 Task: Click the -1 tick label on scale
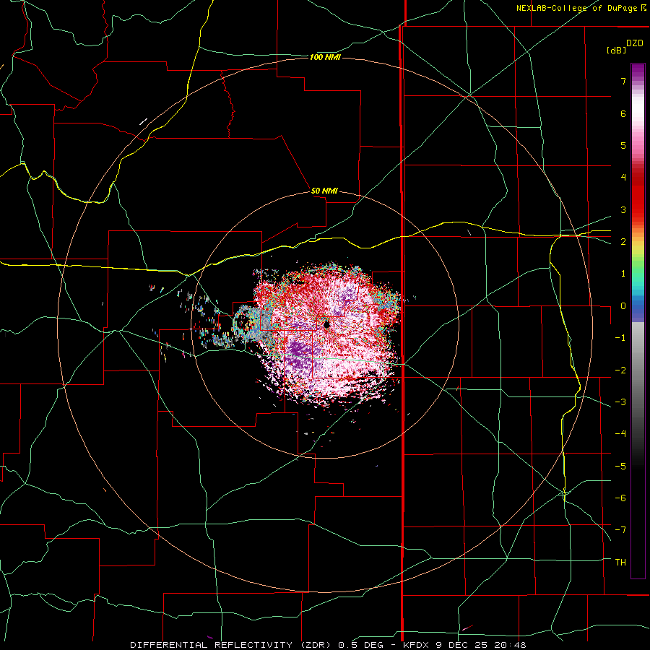(x=620, y=338)
